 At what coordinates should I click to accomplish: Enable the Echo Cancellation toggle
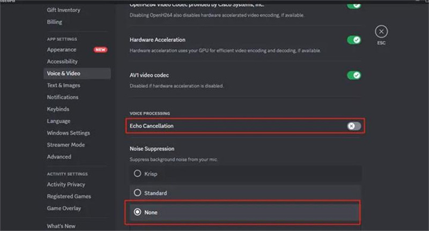pos(354,126)
